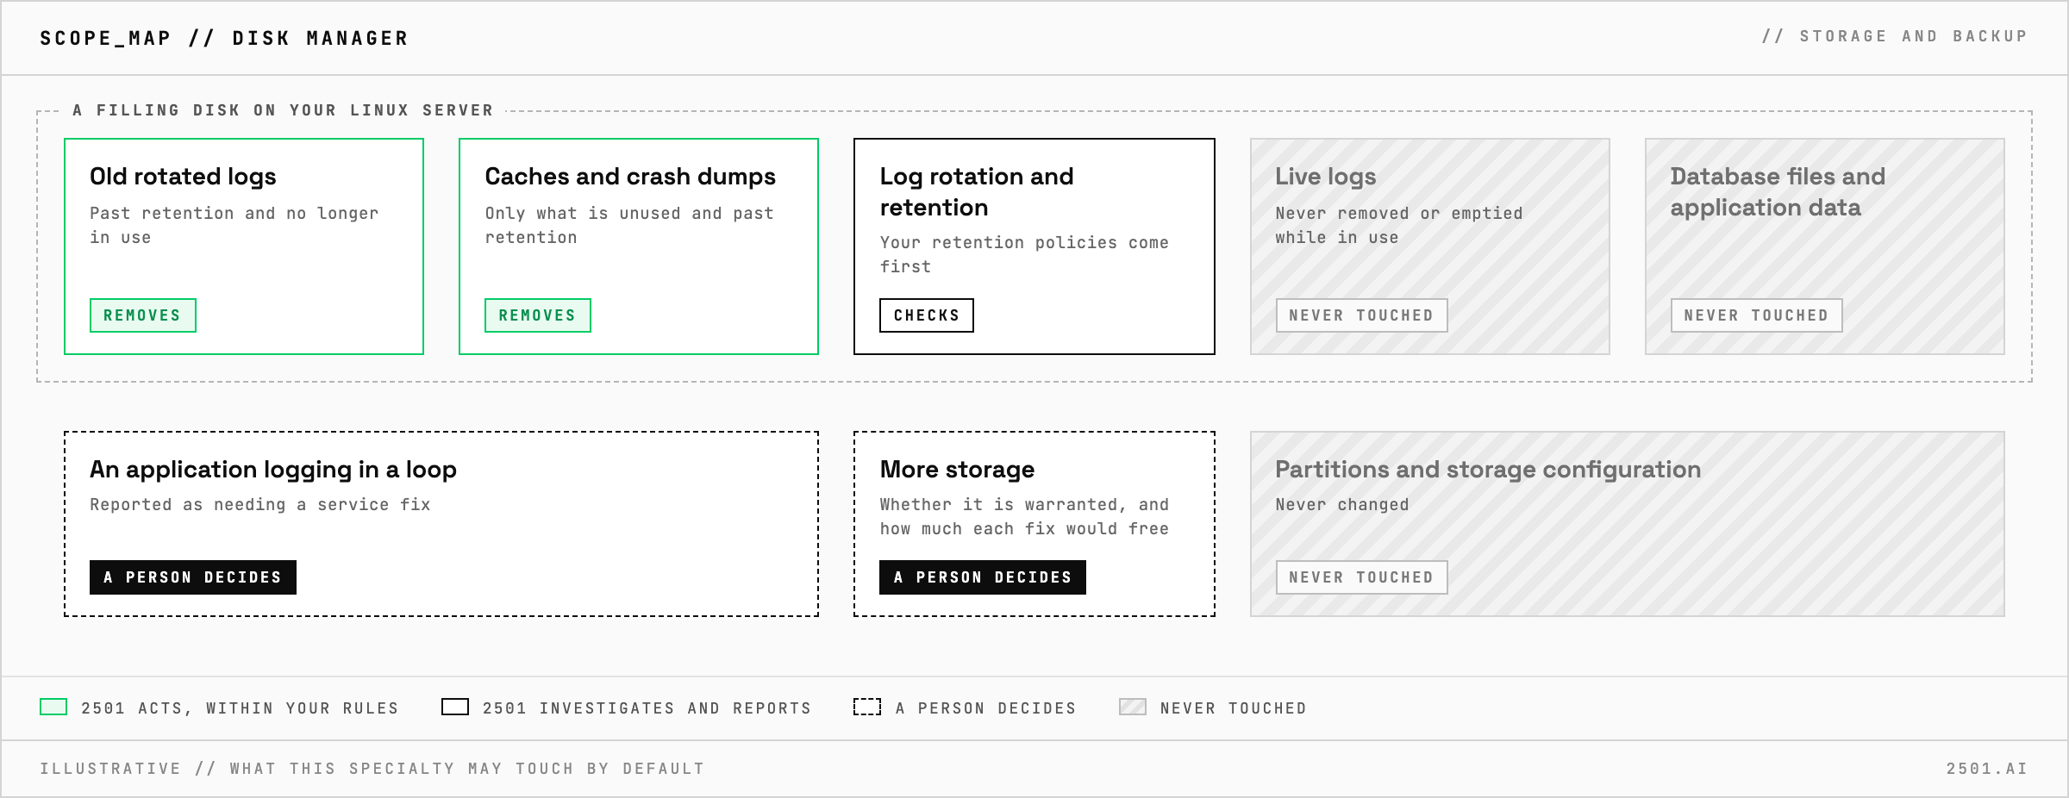Click 'Never removed or emptied while in use' text
The width and height of the screenshot is (2069, 798).
1399,225
